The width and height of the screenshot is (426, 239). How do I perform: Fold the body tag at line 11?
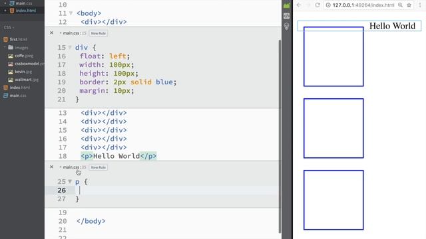pos(71,13)
